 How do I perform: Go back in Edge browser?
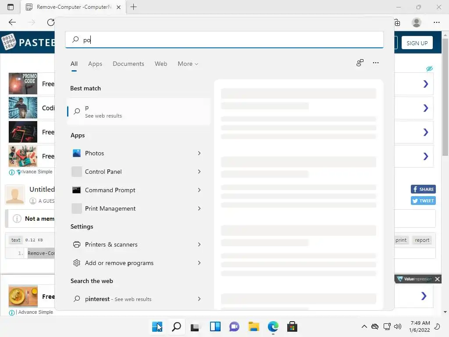pos(12,22)
